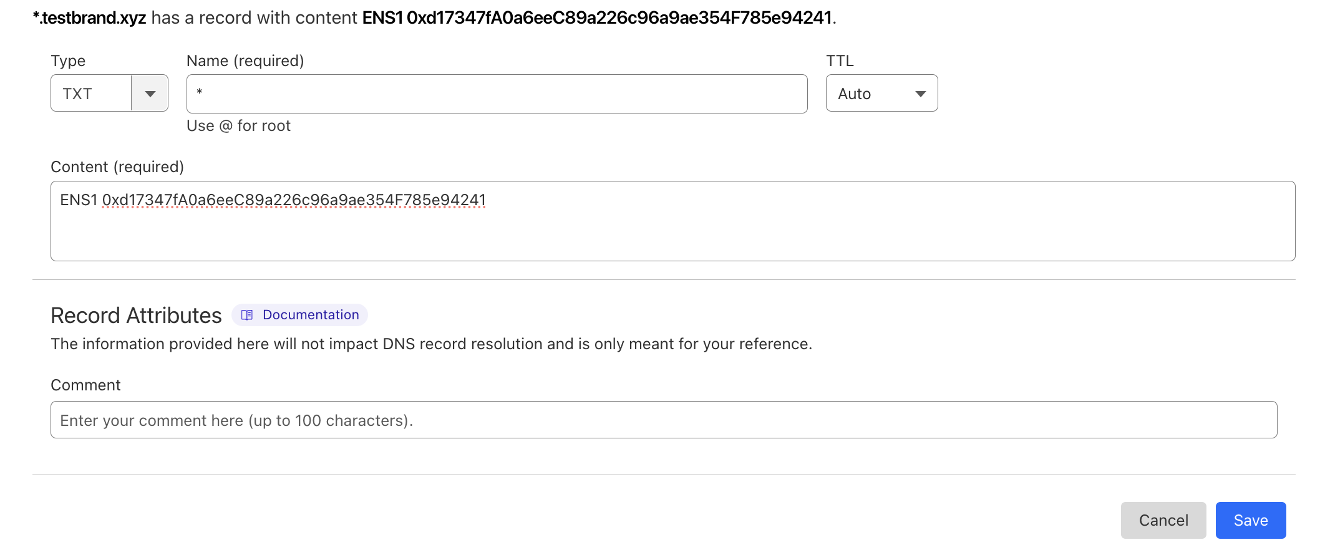Click the 'Use @ for root' hint
The image size is (1320, 555).
238,126
